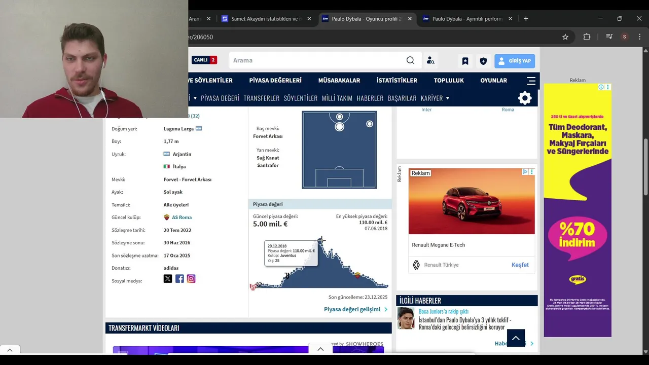Click the search magnifier icon in Arama box
649x365 pixels.
click(410, 60)
